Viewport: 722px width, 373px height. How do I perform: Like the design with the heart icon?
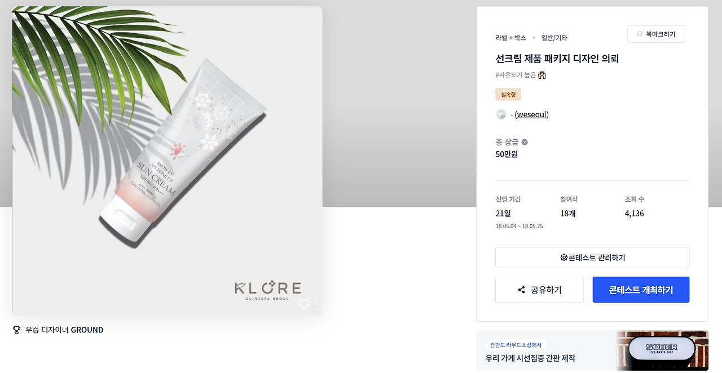click(304, 304)
